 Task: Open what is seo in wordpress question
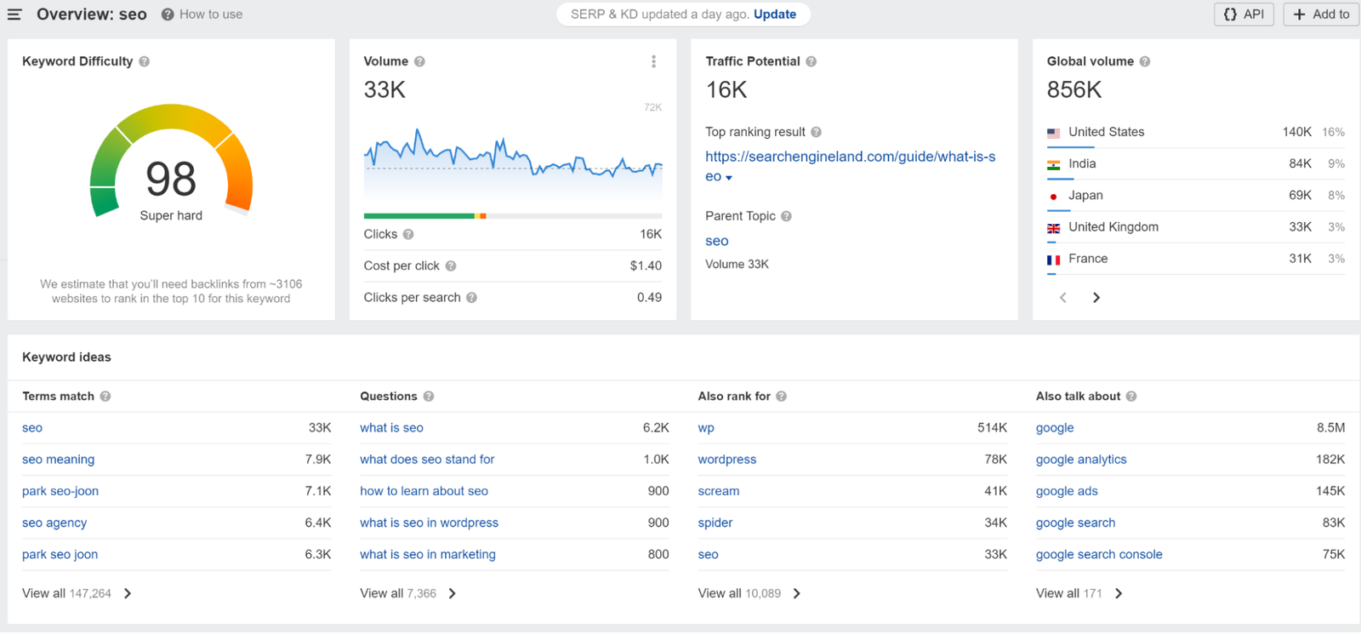(430, 523)
